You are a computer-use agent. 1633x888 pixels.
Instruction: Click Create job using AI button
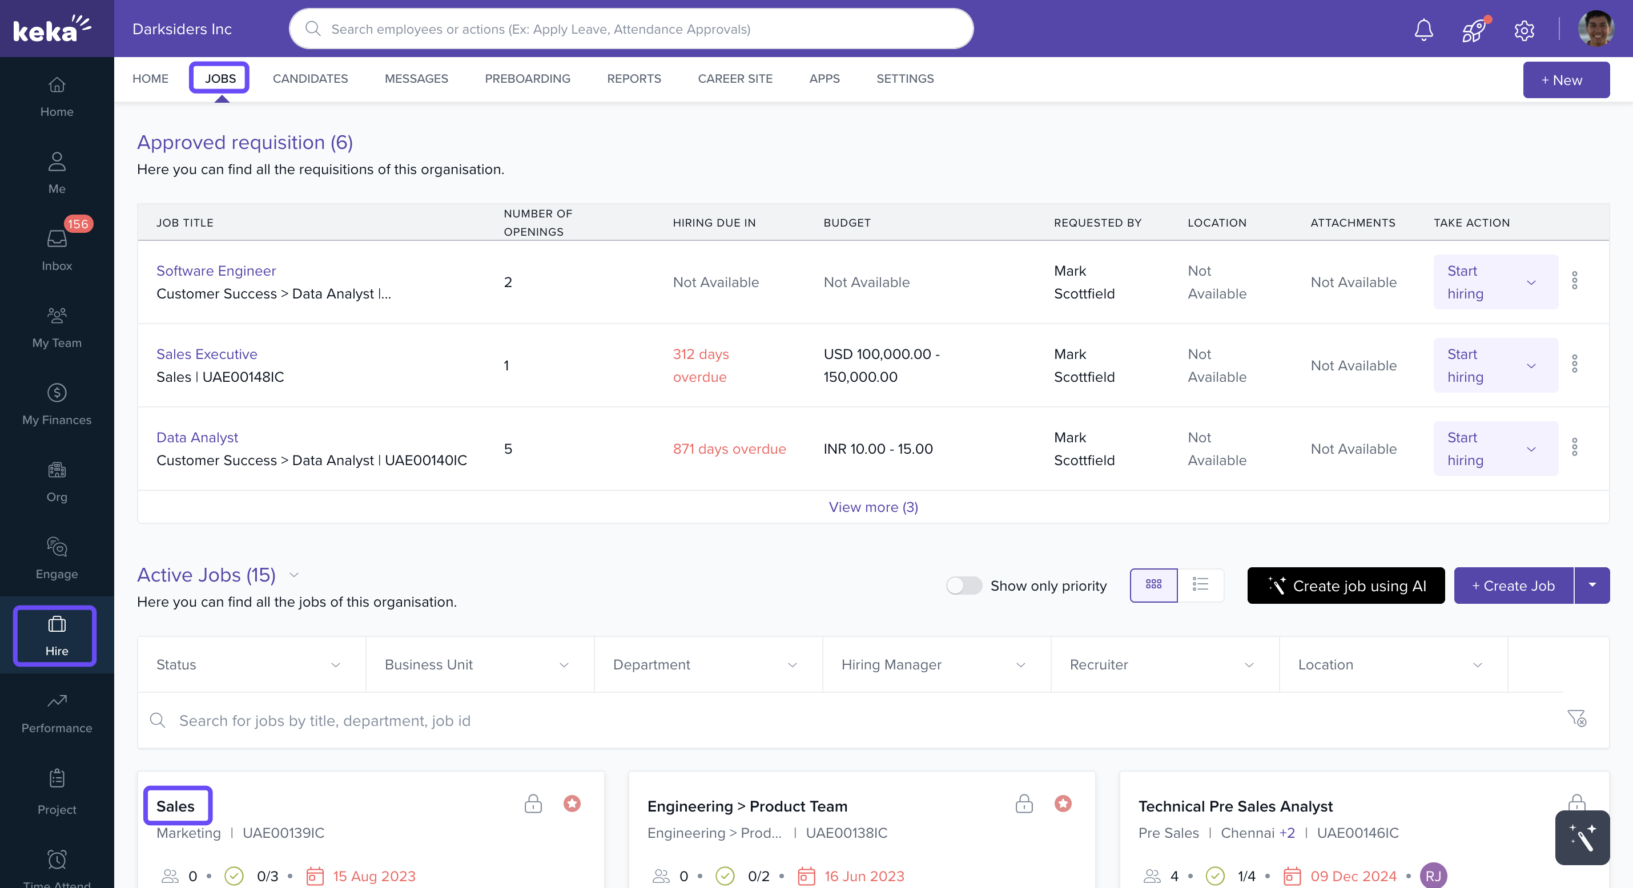click(1345, 585)
